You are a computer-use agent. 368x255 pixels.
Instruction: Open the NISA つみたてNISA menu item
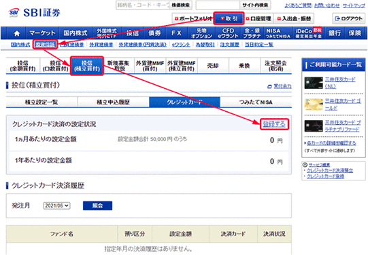click(278, 33)
